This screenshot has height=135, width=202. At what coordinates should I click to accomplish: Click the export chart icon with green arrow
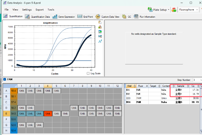[x=100, y=32]
